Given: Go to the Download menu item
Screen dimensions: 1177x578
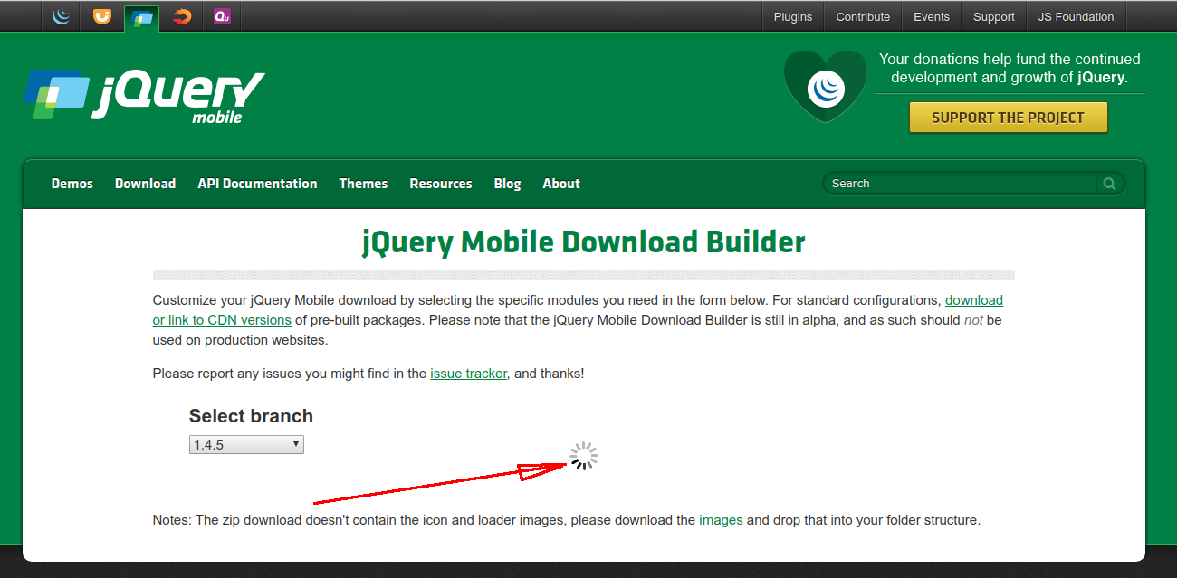Looking at the screenshot, I should point(145,184).
